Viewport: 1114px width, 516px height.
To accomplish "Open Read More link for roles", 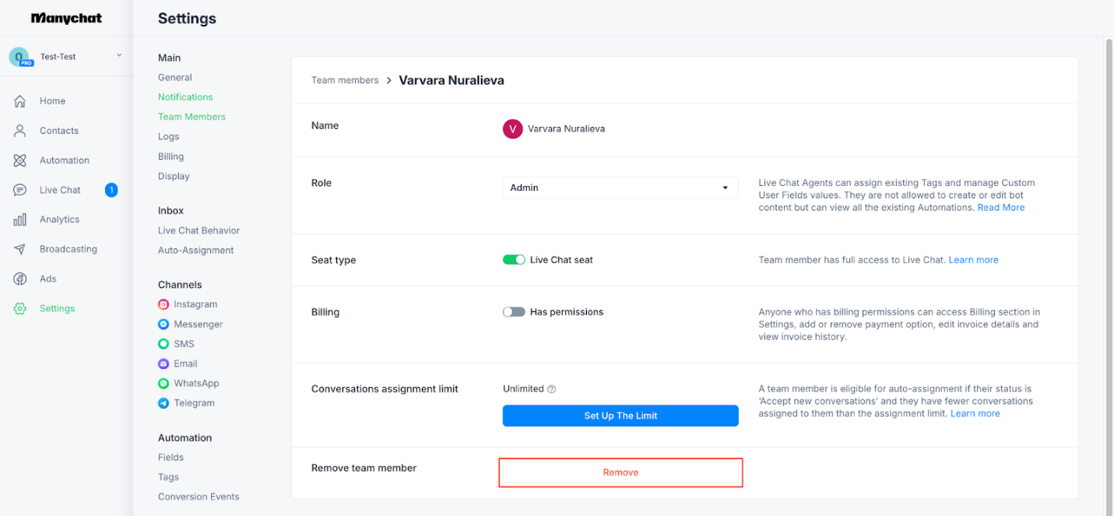I will click(1000, 208).
